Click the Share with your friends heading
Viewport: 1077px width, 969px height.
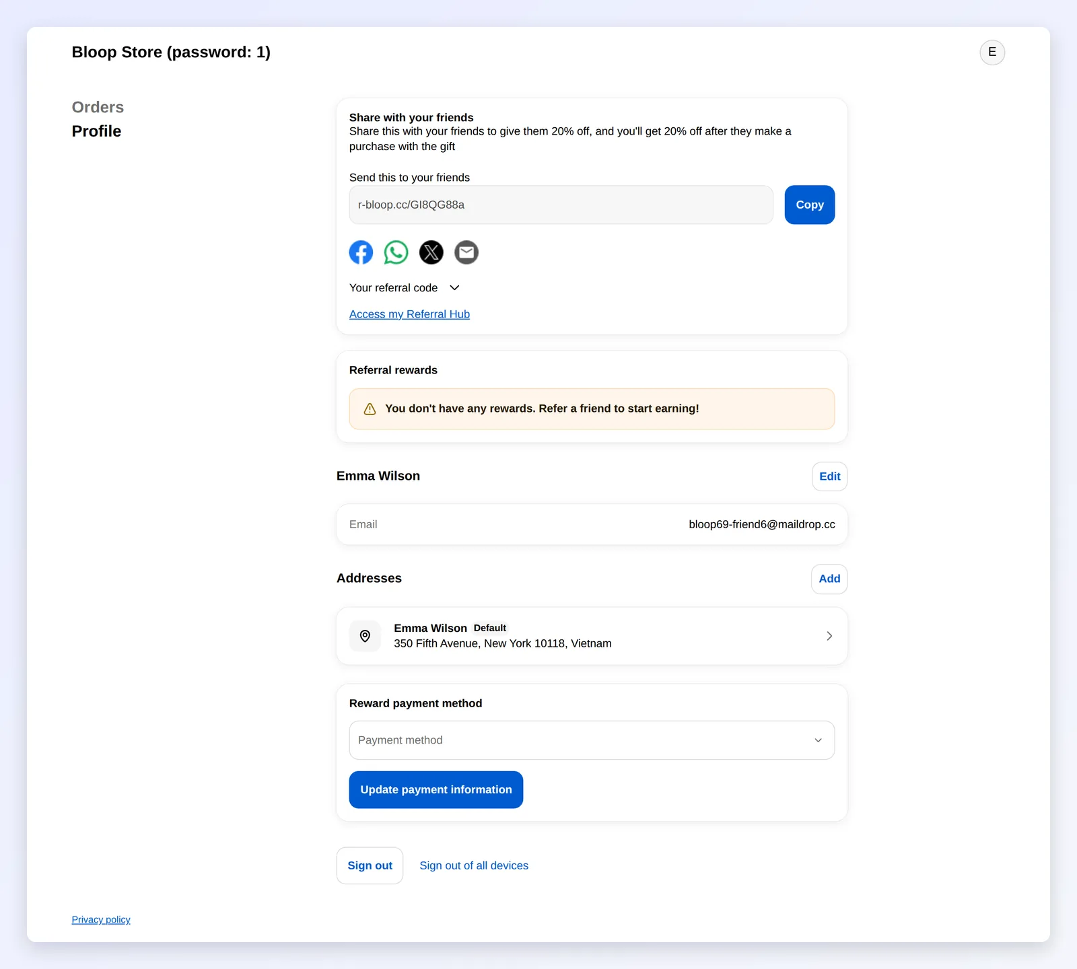[411, 118]
